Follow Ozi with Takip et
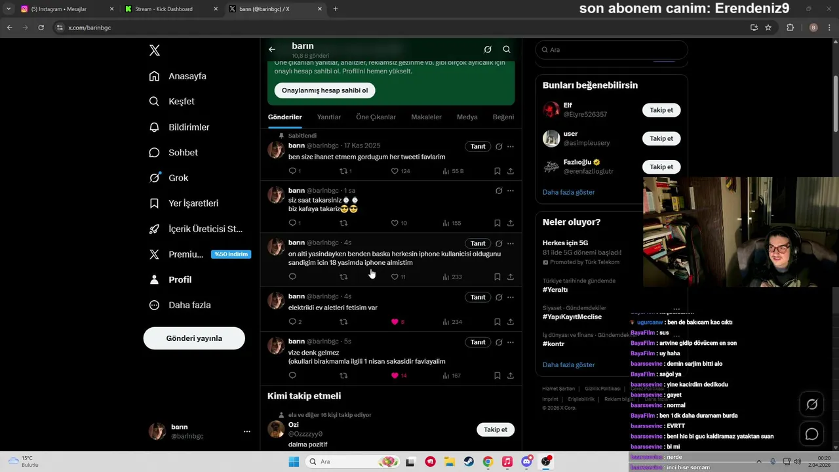 (496, 429)
